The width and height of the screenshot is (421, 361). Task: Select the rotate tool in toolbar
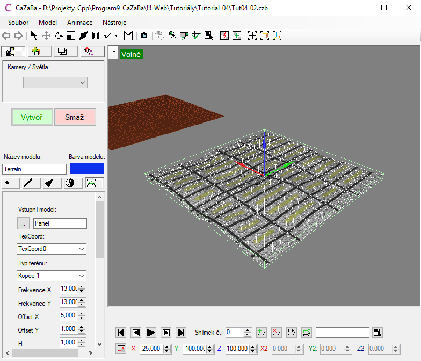tap(59, 35)
